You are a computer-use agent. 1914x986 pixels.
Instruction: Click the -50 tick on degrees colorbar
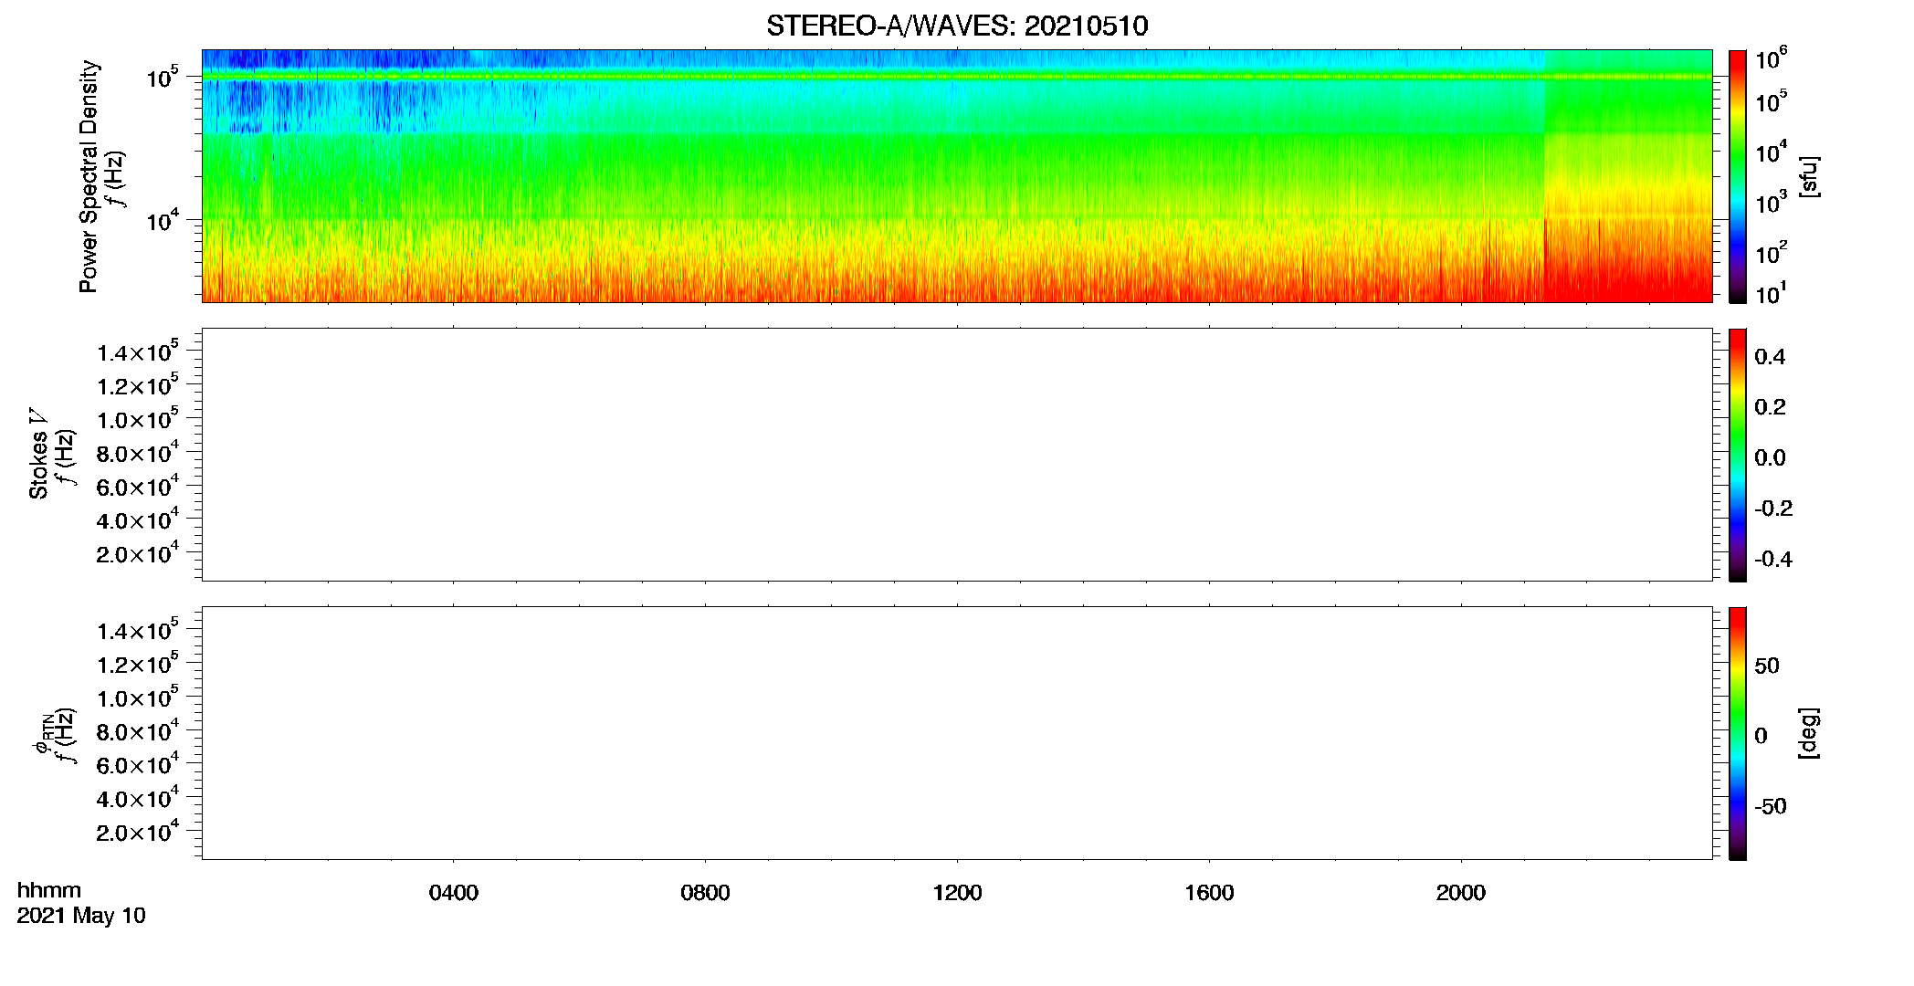coord(1770,807)
